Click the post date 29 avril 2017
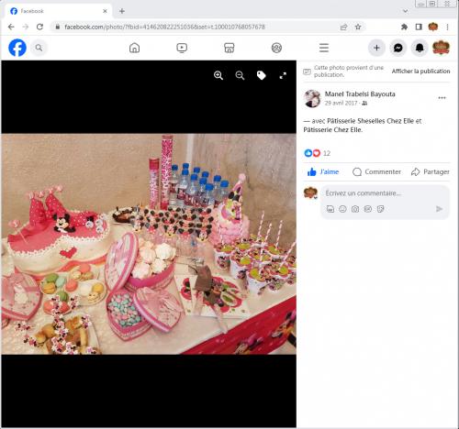Viewport: 459px width, 429px height. (341, 103)
